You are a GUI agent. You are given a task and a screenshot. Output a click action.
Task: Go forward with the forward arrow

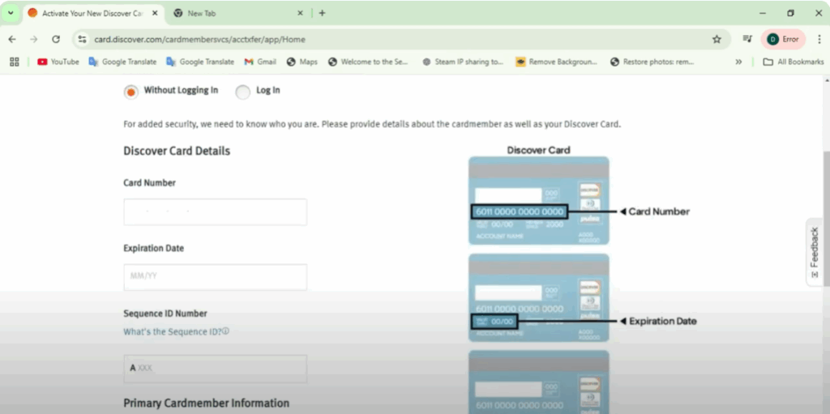(x=34, y=39)
